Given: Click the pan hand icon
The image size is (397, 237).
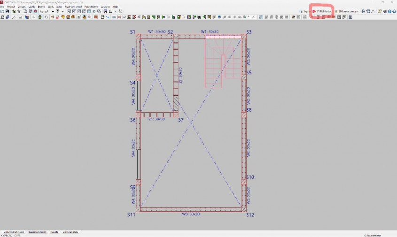Looking at the screenshot, I should [x=94, y=11].
